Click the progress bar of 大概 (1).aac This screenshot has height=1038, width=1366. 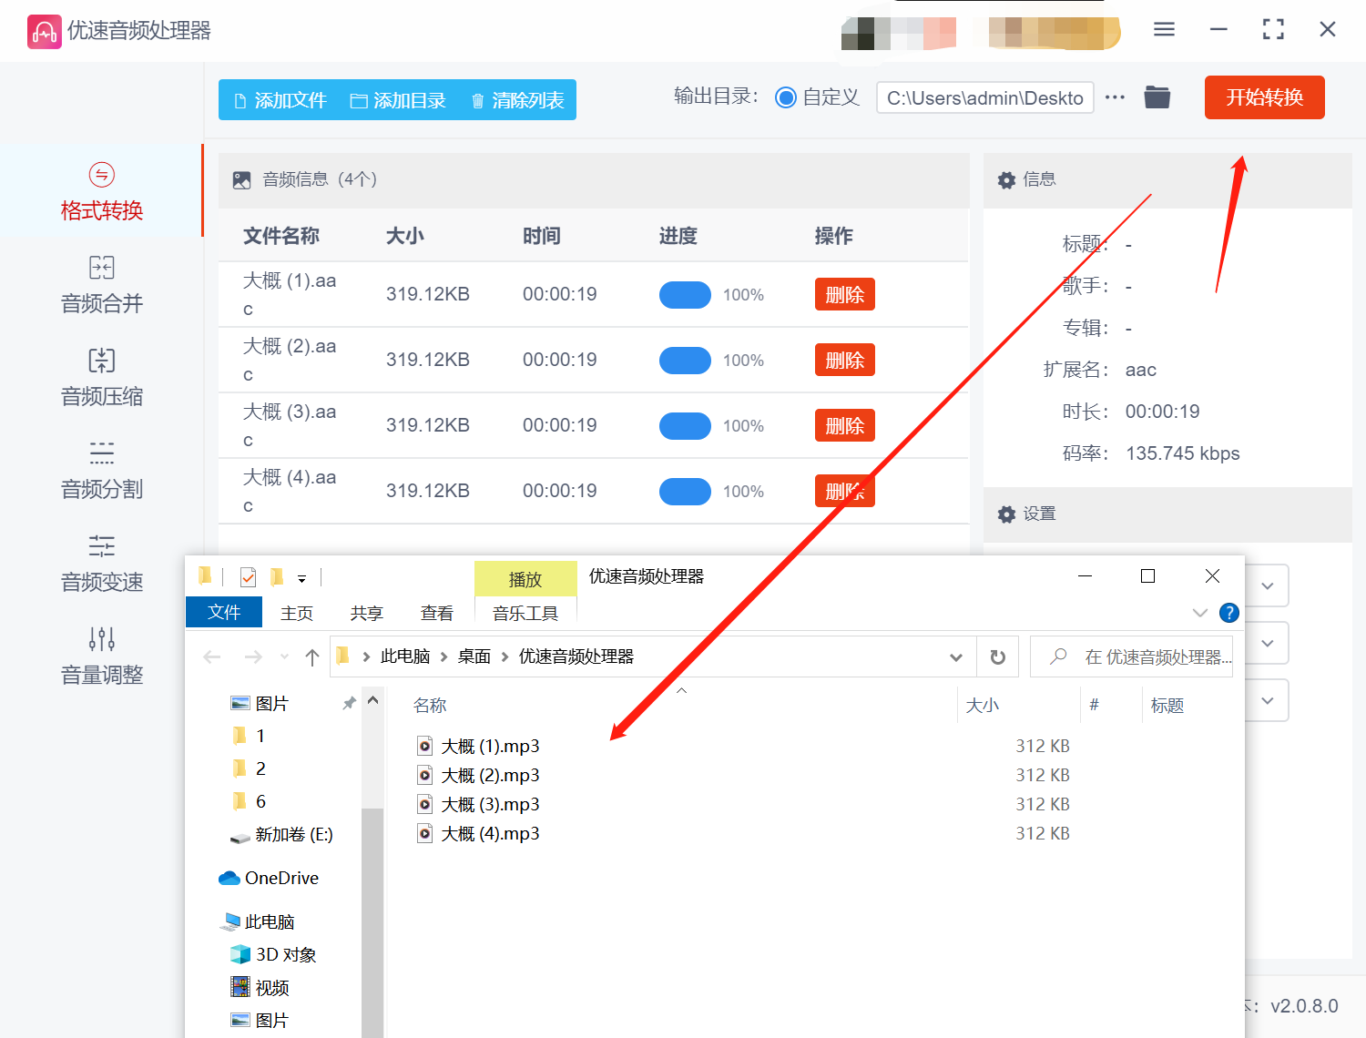tap(685, 294)
